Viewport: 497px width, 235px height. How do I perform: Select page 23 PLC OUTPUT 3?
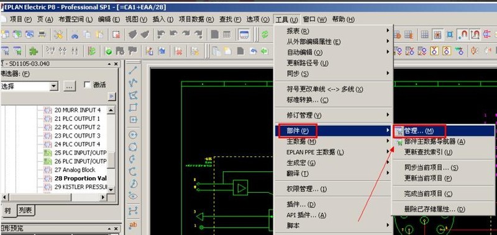coord(77,136)
